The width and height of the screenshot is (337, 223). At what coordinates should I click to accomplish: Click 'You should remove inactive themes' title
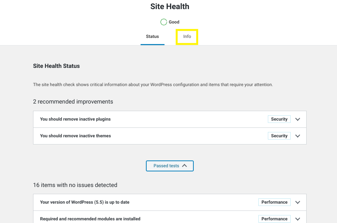coord(76,136)
